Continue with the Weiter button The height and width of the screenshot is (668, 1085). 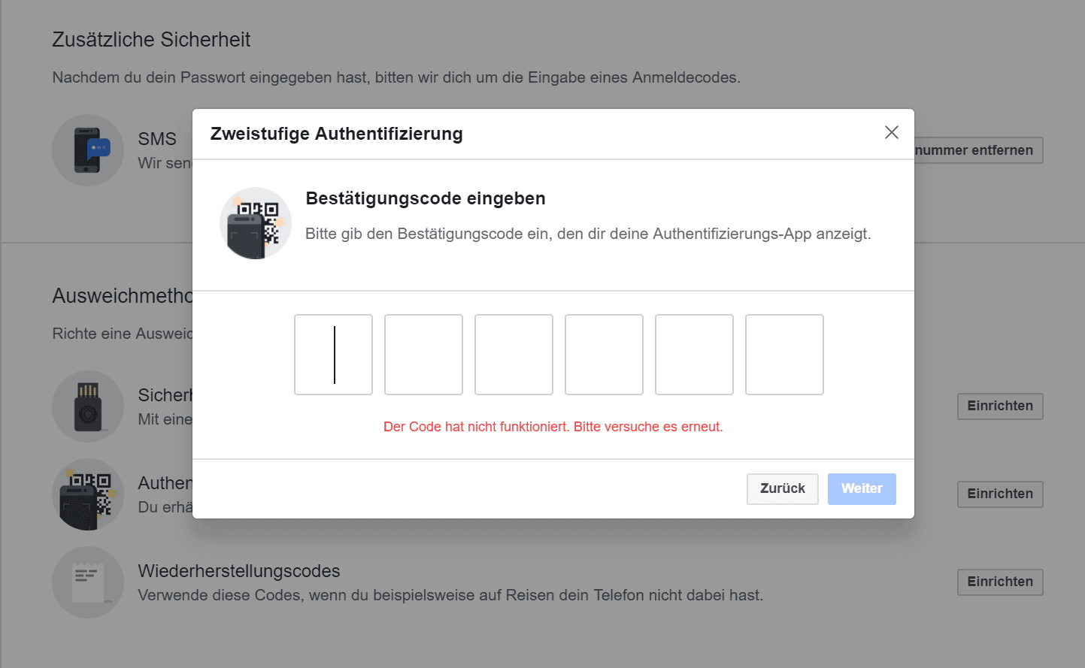pyautogui.click(x=862, y=489)
